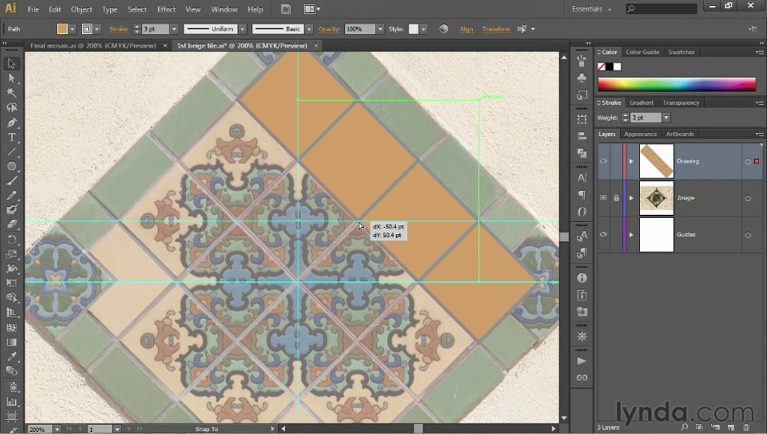Expand the Image layer contents
767x434 pixels.
(631, 198)
